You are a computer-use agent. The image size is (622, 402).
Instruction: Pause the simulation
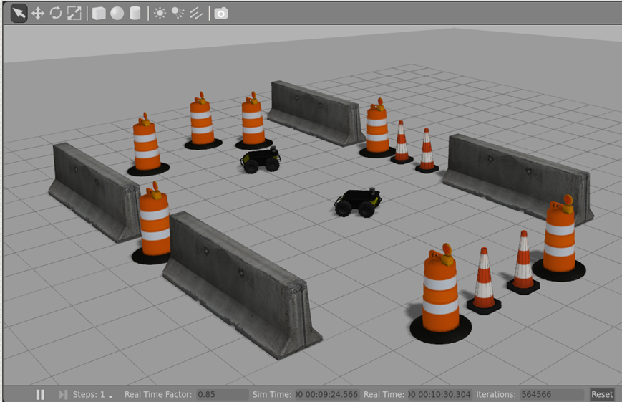[40, 394]
